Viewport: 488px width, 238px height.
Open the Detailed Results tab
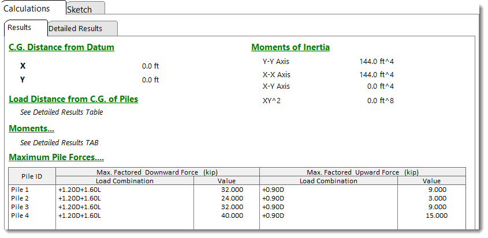tap(75, 28)
